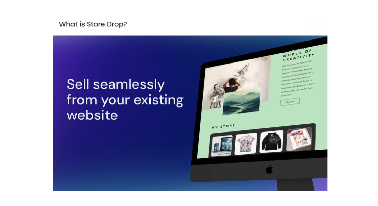The height and width of the screenshot is (206, 378).
Task: Click the "MY STORE" heading
Action: (x=223, y=127)
